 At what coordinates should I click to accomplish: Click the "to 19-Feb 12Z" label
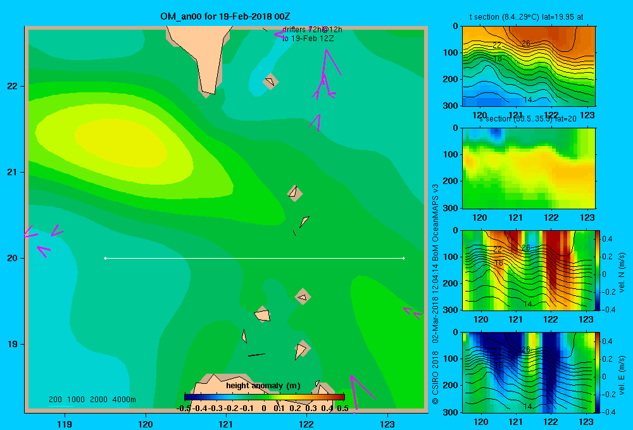tap(308, 39)
